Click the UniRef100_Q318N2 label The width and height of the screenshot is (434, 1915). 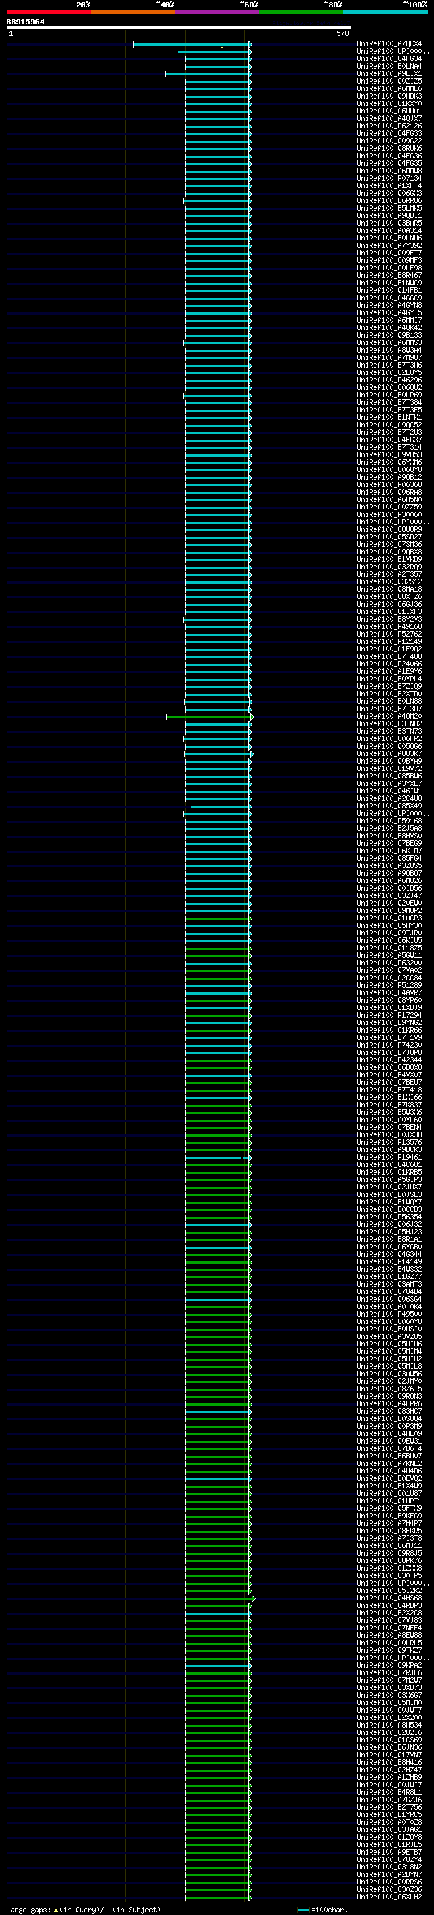(x=389, y=1867)
